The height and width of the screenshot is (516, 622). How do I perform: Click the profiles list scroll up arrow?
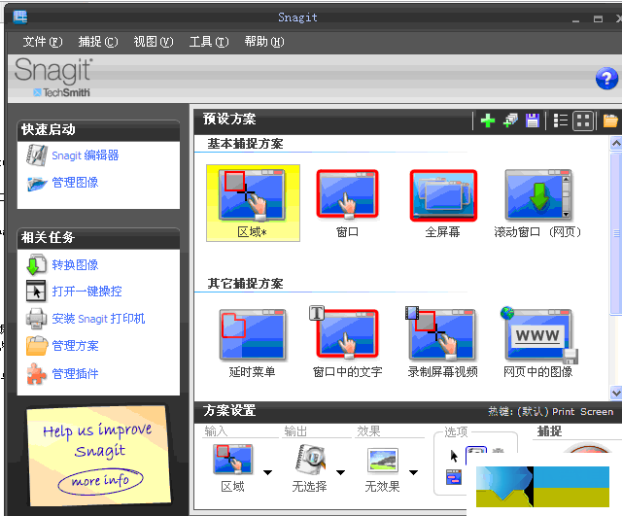(x=615, y=144)
